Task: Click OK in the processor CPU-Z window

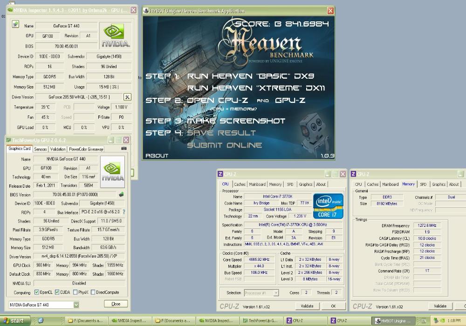Action: [x=334, y=306]
